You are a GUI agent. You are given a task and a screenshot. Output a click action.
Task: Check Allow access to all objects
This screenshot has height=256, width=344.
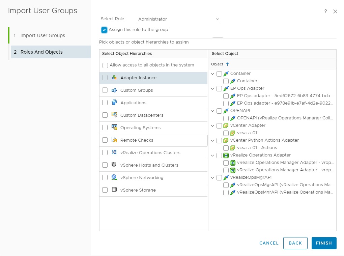coord(105,65)
